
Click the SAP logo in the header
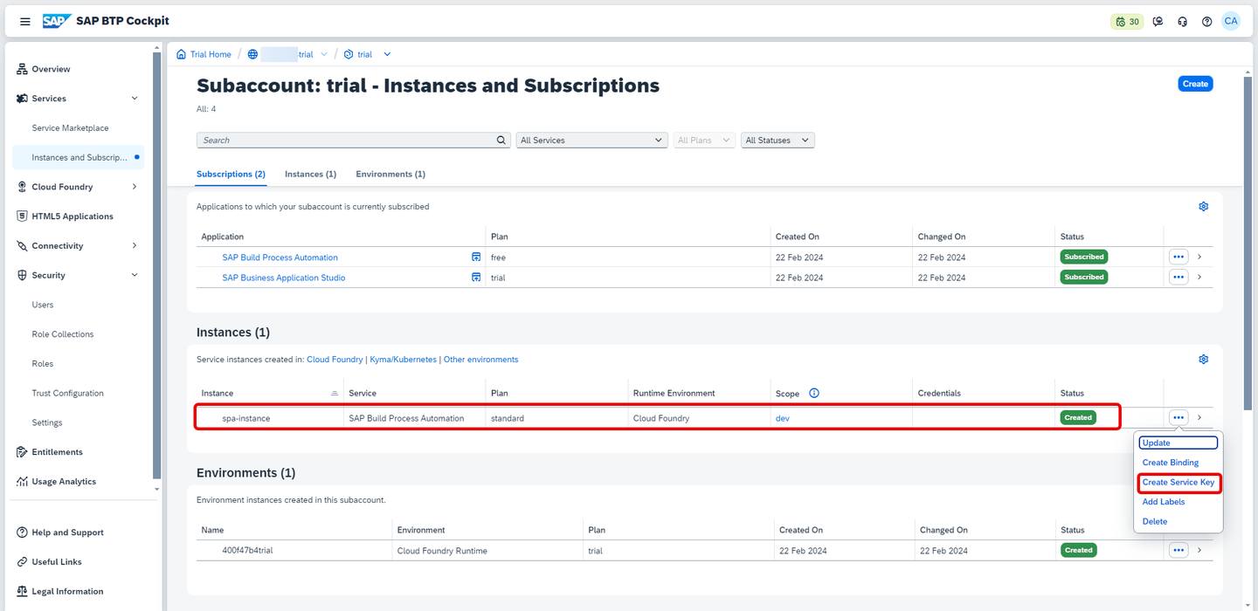pyautogui.click(x=57, y=21)
